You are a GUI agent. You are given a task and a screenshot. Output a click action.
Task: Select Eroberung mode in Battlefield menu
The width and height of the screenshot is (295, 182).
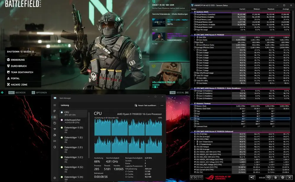click(23, 60)
